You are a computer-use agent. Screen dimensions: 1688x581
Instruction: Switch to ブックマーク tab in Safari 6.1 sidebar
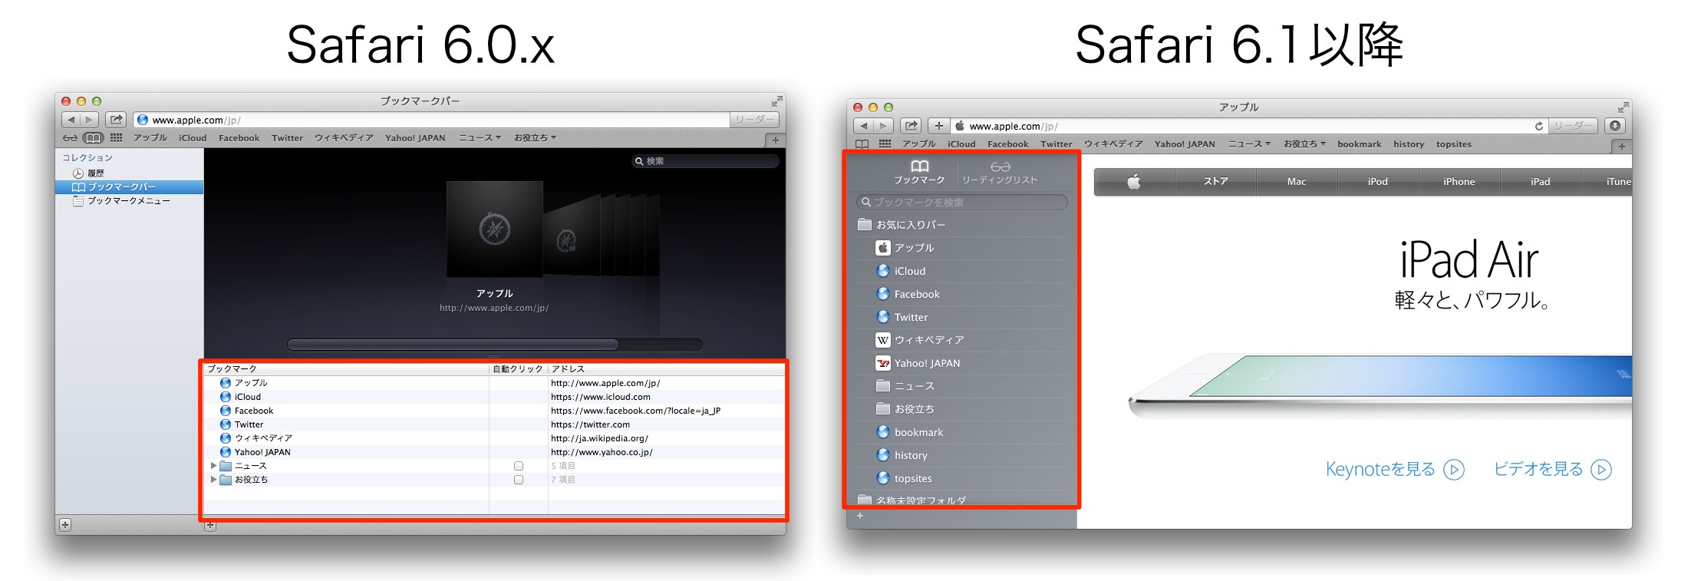pos(919,173)
